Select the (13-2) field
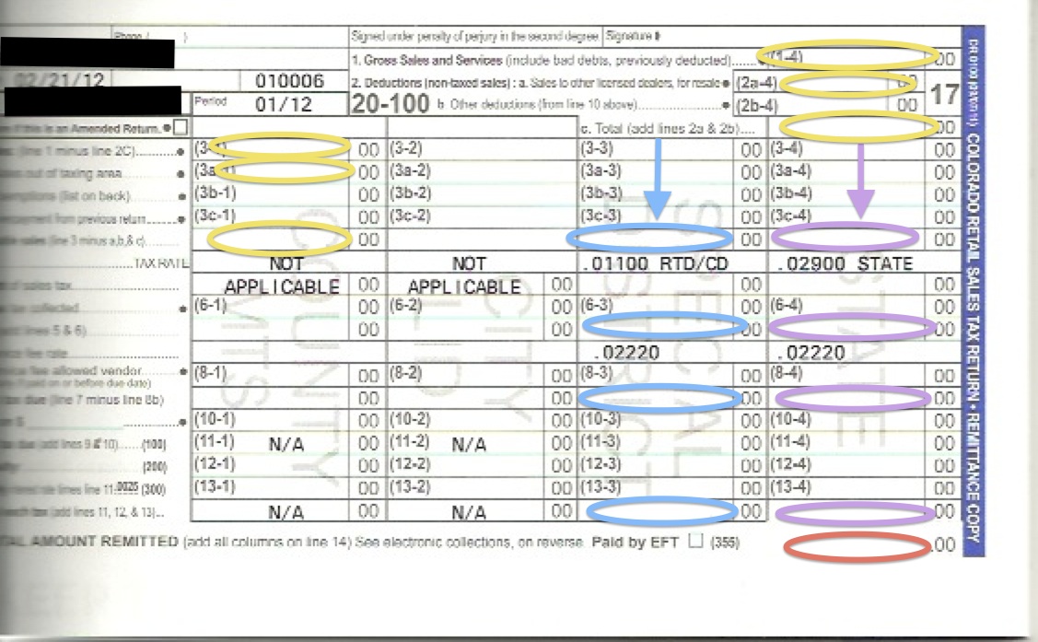Screen dimensions: 1038x642 tap(465, 488)
